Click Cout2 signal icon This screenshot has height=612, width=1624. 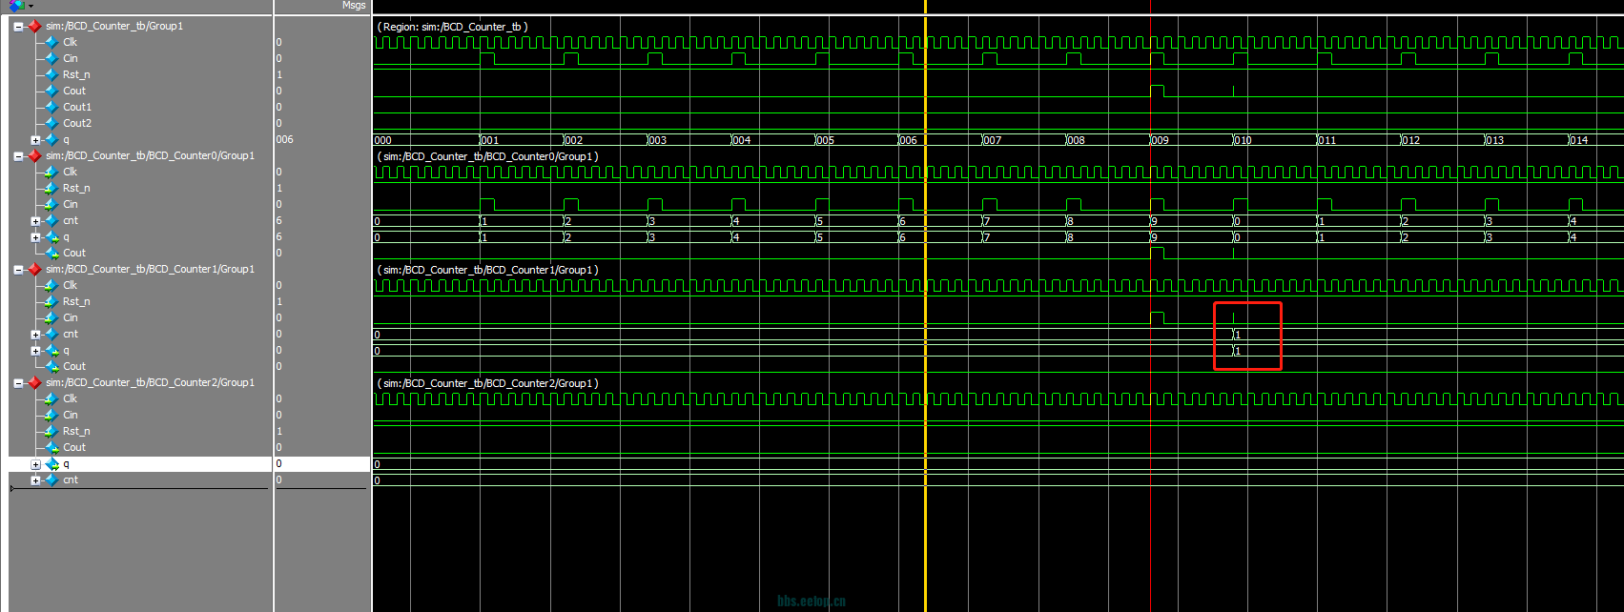pyautogui.click(x=52, y=124)
